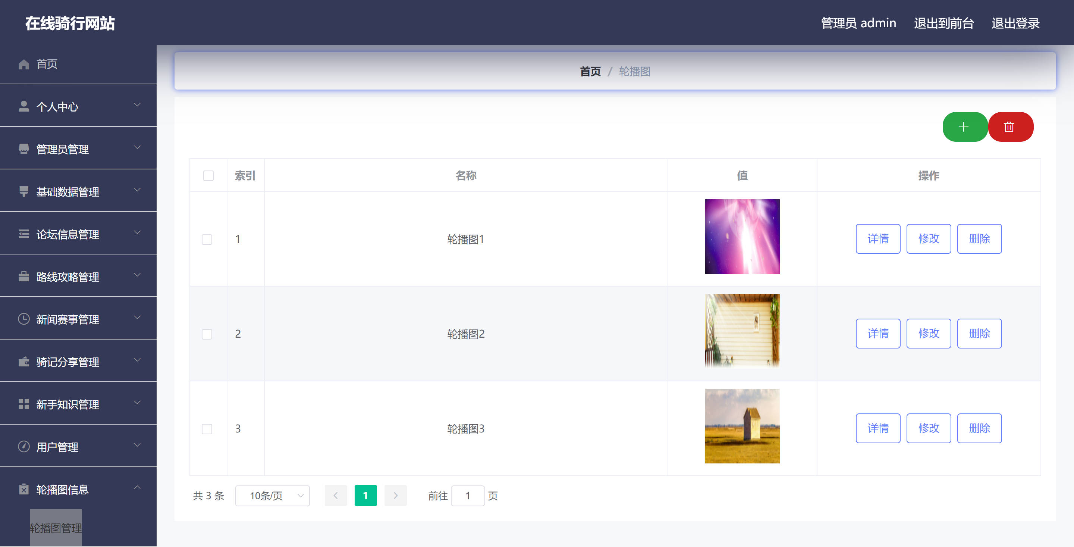Click the red trash delete button
The width and height of the screenshot is (1074, 547).
(x=1010, y=127)
